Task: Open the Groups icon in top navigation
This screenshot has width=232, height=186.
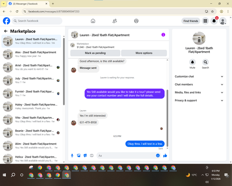Action: [x=136, y=21]
